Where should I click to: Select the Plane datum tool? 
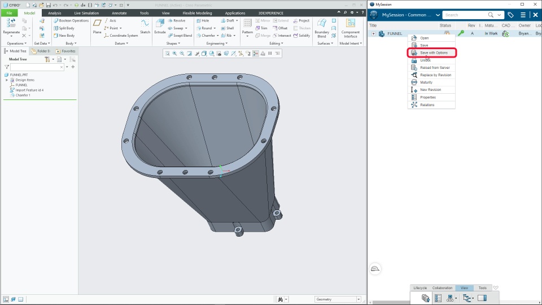97,27
